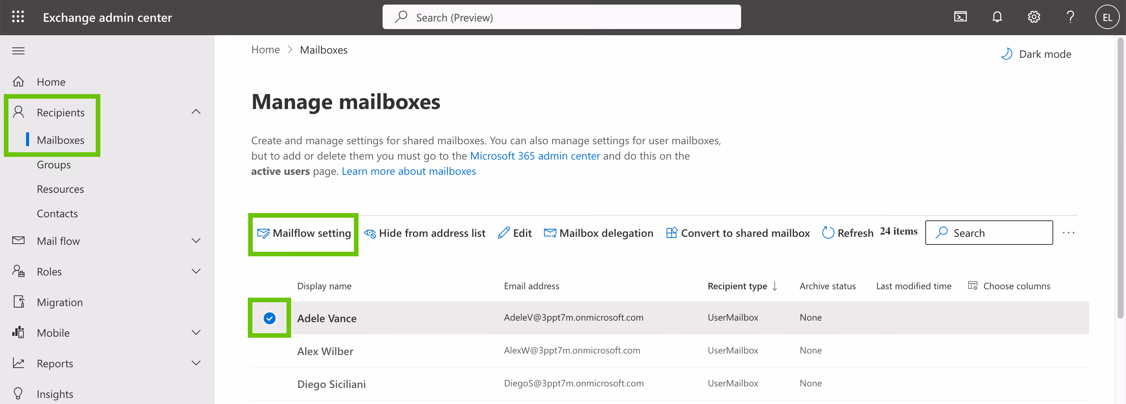
Task: Open the Settings gear
Action: tap(1034, 16)
